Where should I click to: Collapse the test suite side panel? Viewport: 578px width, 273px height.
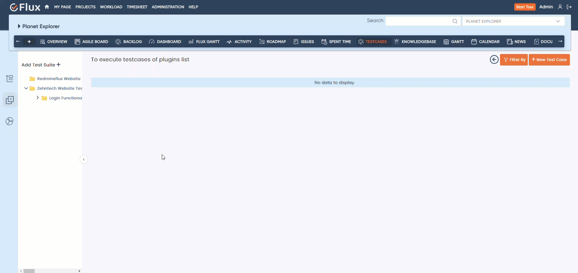[x=84, y=159]
